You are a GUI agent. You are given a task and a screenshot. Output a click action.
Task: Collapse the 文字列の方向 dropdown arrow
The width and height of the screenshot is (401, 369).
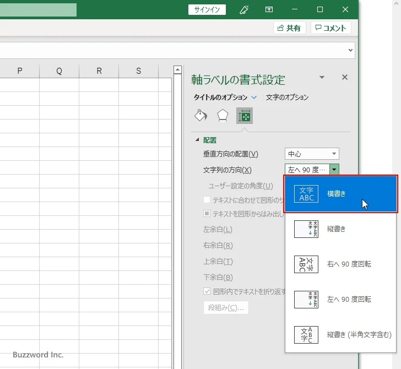334,170
